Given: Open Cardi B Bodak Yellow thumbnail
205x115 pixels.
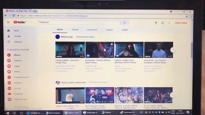Looking at the screenshot, I should click(x=129, y=50).
